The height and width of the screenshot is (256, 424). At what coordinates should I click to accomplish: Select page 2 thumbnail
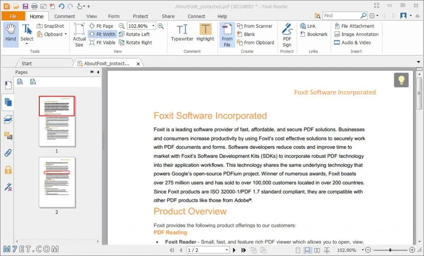(x=57, y=182)
